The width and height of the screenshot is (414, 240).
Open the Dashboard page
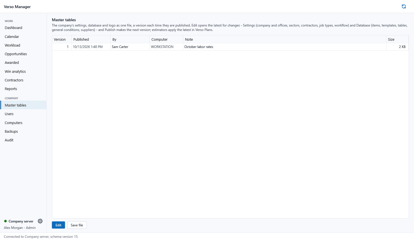[23, 28]
